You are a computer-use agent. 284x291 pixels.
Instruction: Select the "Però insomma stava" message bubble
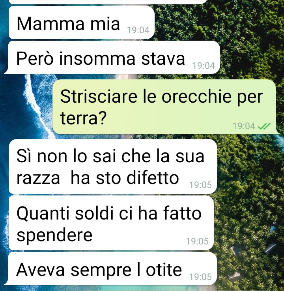coord(112,57)
